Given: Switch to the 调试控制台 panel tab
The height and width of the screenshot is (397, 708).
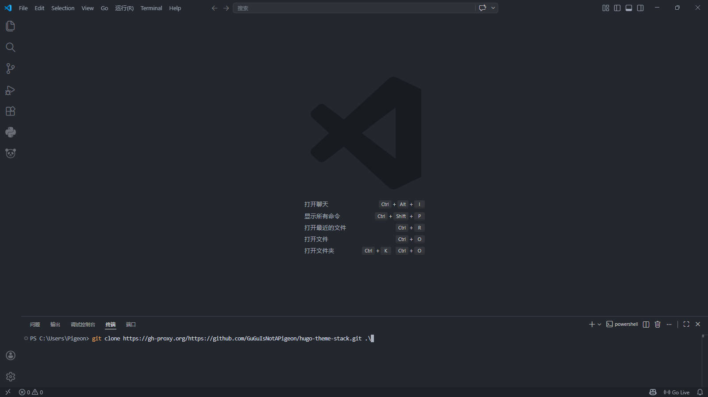Looking at the screenshot, I should pyautogui.click(x=83, y=324).
